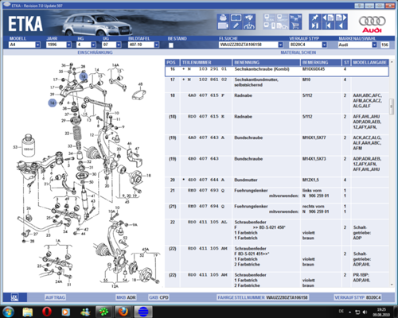Screen dimensions: 398x318
Task: Click the parts list scroll up arrow
Action: coord(392,62)
